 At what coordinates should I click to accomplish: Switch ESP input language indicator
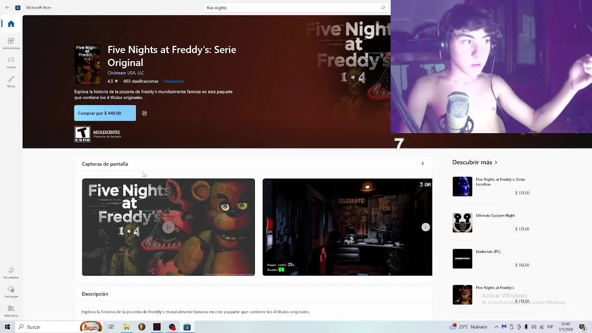pos(550,327)
